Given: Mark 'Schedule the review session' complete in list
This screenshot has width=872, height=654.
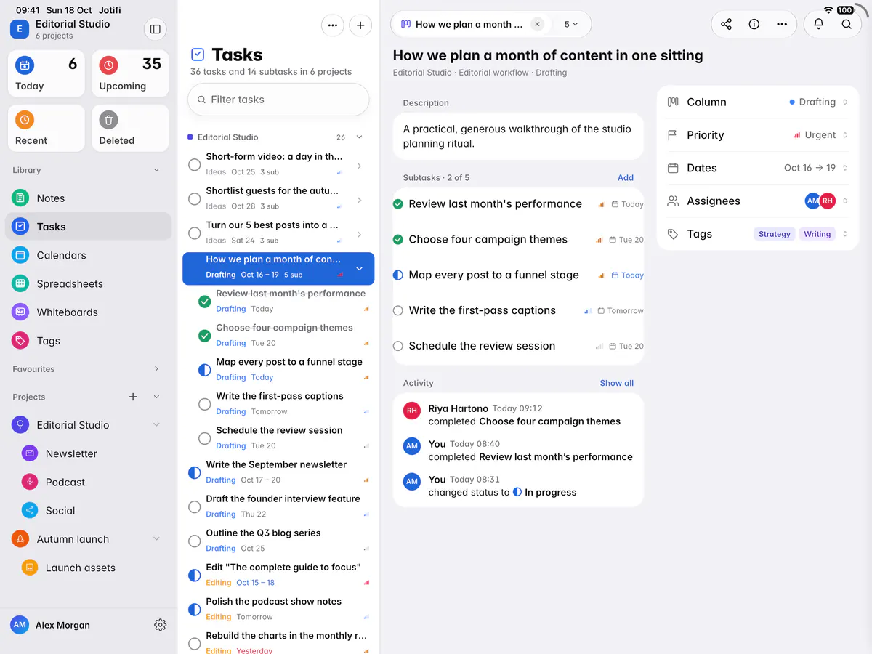Looking at the screenshot, I should click(x=205, y=438).
